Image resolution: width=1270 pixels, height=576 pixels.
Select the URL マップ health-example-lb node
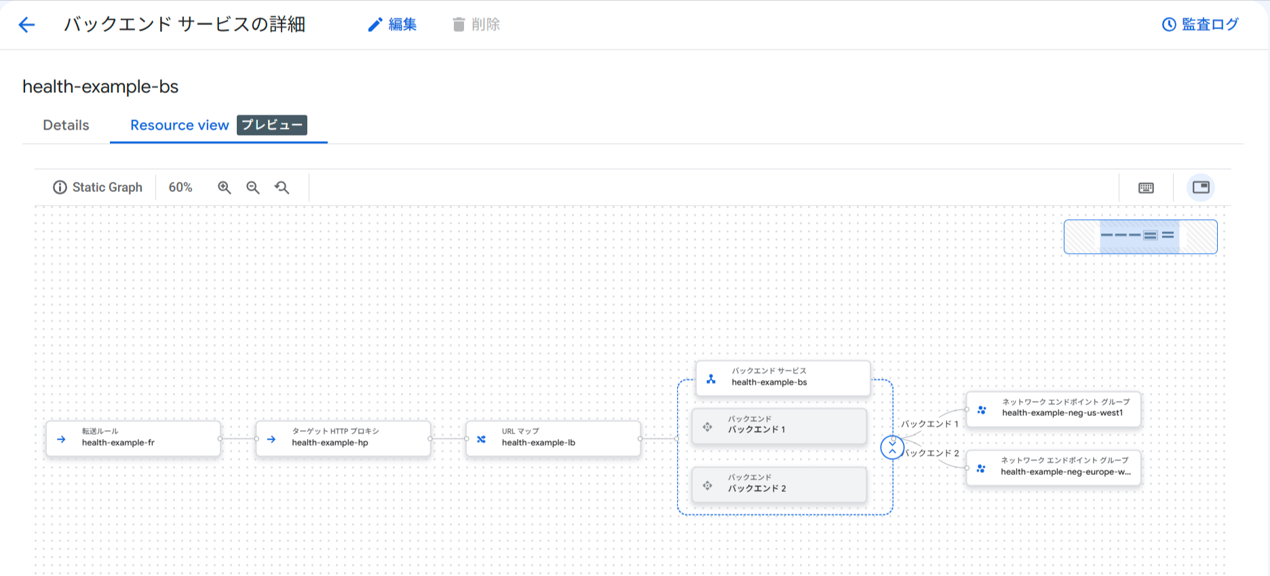pyautogui.click(x=554, y=438)
